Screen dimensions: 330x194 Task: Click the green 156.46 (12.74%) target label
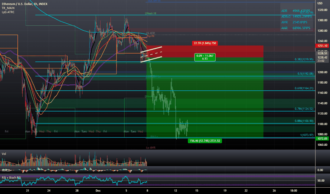pos(205,141)
